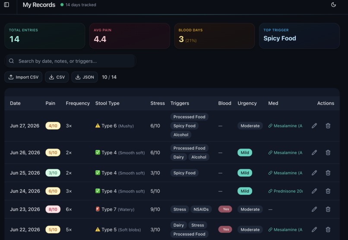Screen dimensions: 348x240
Task: Edit the Jun 25, 2026 record
Action: click(314, 173)
